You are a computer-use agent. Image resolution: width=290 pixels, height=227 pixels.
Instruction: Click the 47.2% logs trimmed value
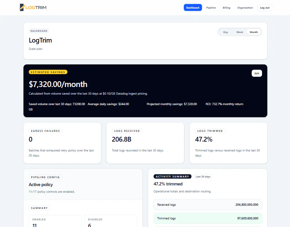204,139
